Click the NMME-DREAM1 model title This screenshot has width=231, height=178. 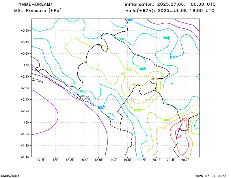pyautogui.click(x=36, y=4)
